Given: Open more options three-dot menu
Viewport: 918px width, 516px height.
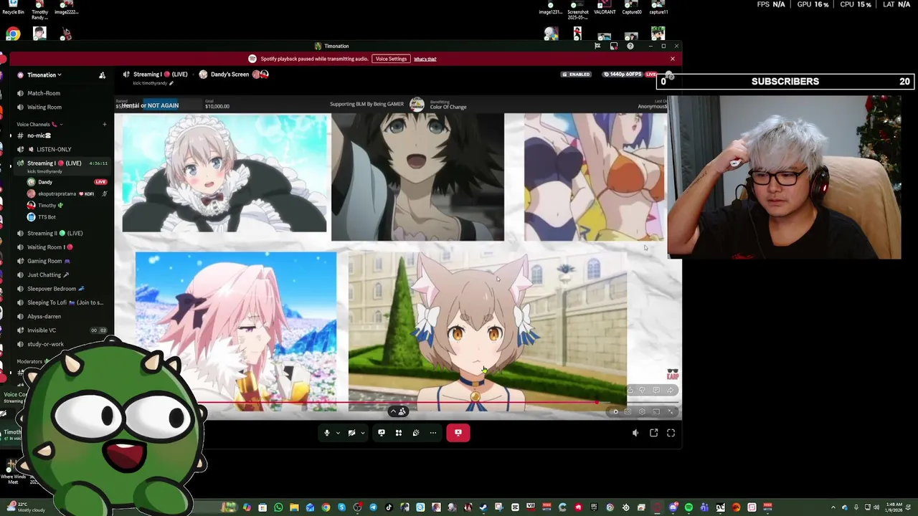Looking at the screenshot, I should pos(433,433).
